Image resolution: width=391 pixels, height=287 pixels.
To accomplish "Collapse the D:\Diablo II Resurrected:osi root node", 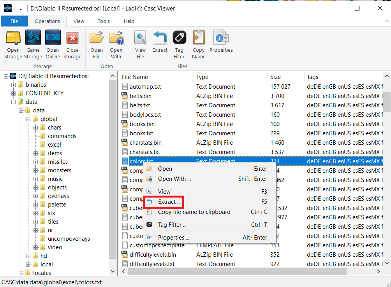I will click(6, 77).
